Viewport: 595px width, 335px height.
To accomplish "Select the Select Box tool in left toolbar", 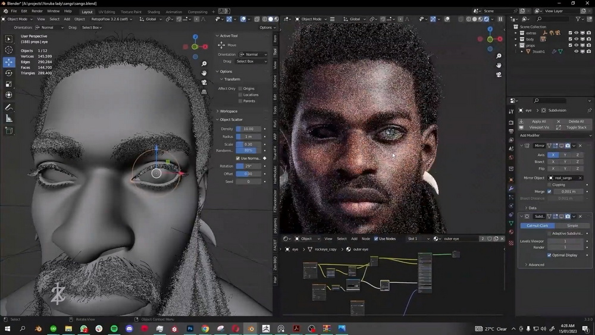I will tap(9, 39).
